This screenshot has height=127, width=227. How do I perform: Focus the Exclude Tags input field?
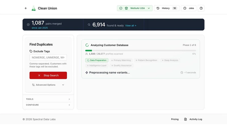(48, 58)
